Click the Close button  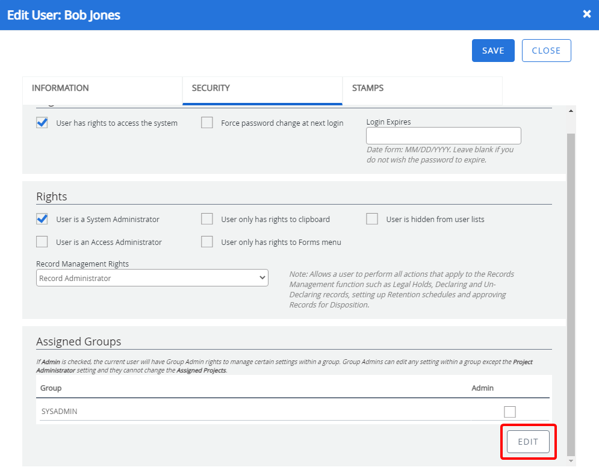(x=546, y=51)
